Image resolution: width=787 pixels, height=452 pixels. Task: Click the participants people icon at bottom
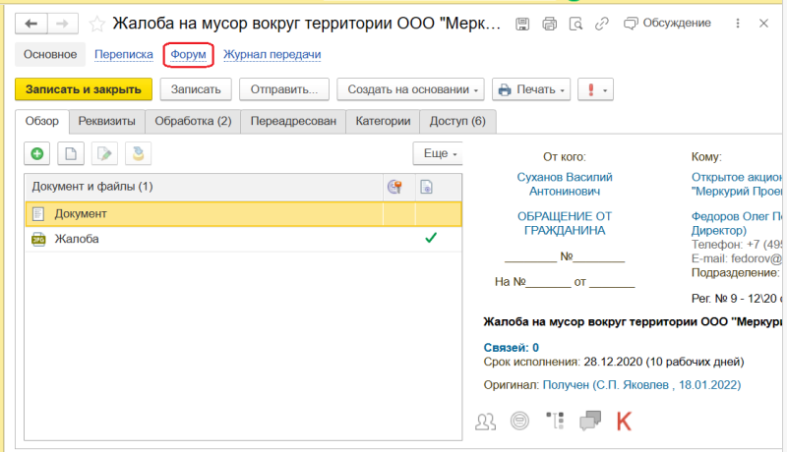pyautogui.click(x=485, y=422)
